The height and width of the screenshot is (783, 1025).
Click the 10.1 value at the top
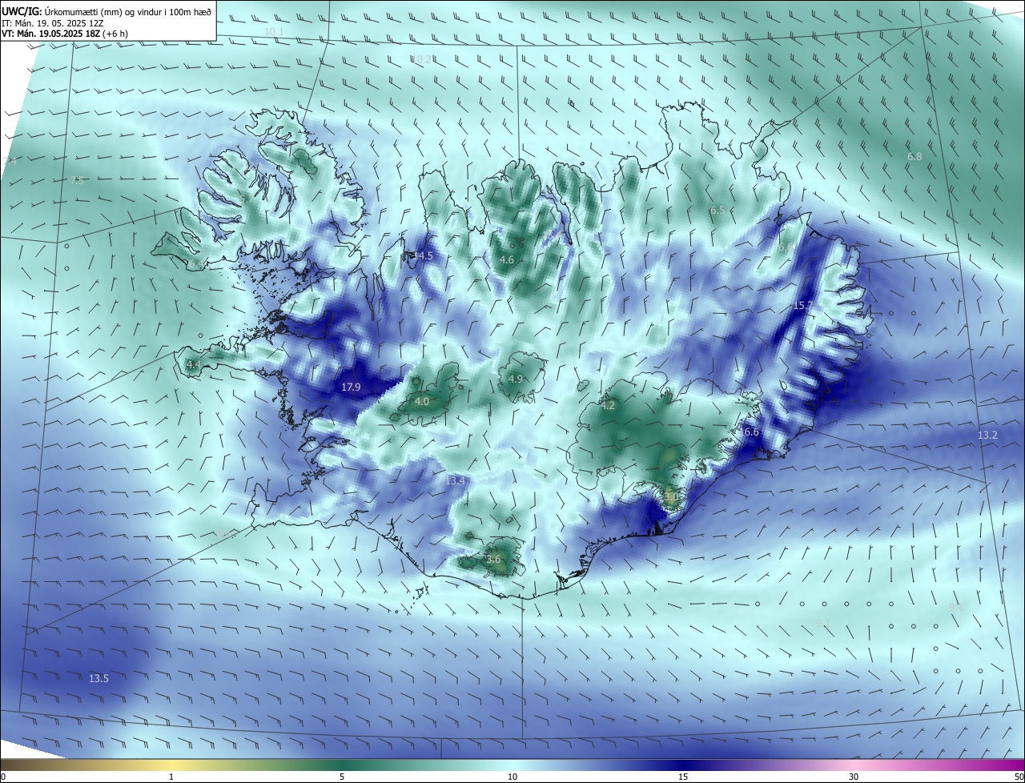click(x=274, y=31)
